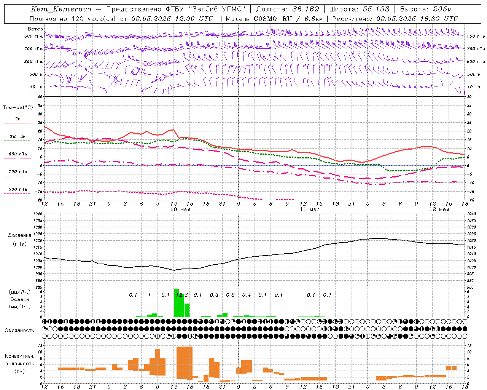
Task: Click the red solid line sample under "2м"
Action: pyautogui.click(x=18, y=123)
